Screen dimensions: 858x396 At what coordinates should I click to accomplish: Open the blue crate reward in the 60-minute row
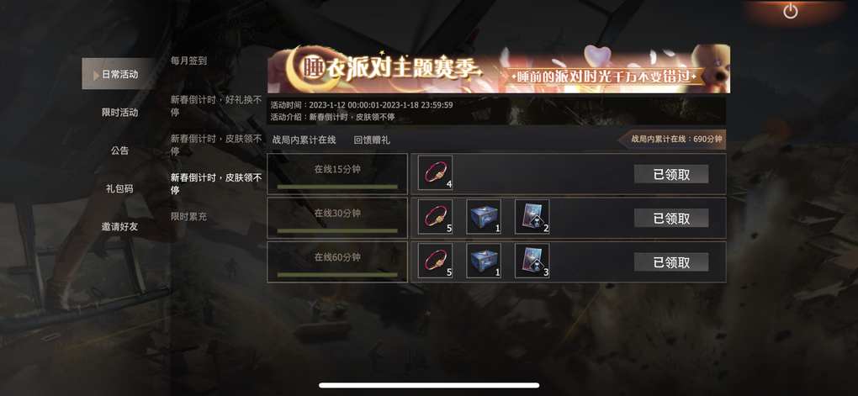click(484, 261)
